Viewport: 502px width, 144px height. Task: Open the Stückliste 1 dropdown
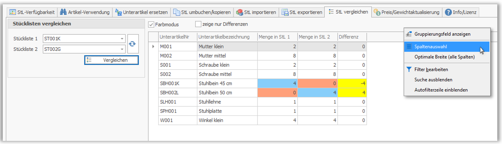click(x=122, y=39)
